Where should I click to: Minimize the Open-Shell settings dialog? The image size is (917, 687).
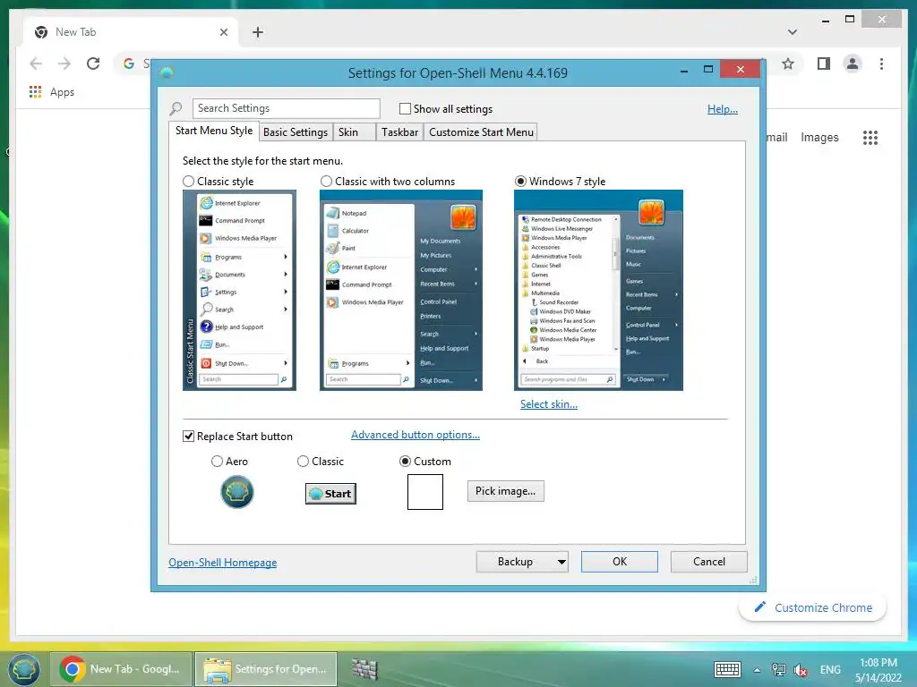[x=683, y=70]
